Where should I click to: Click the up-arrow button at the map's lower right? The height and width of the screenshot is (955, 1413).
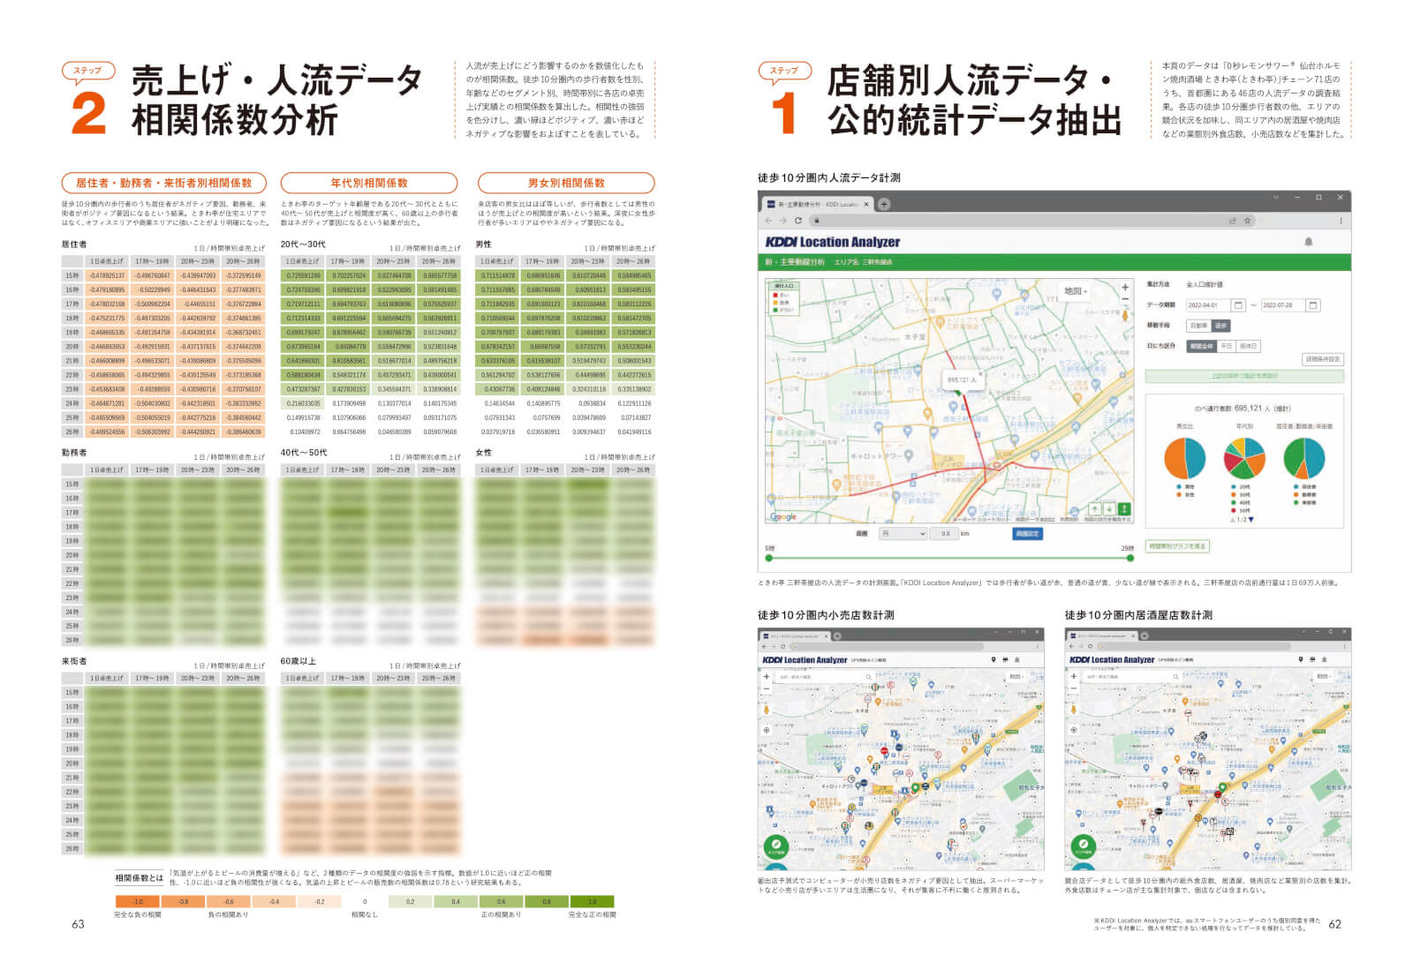point(1095,509)
